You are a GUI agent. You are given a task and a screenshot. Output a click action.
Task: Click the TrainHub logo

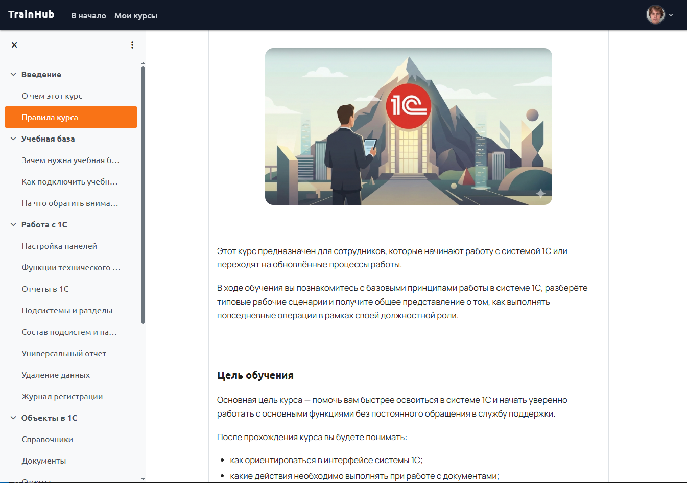(31, 14)
